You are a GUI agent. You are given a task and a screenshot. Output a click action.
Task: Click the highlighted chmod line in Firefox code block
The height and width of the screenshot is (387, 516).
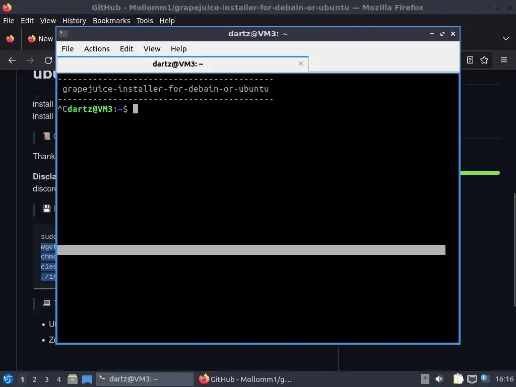48,256
